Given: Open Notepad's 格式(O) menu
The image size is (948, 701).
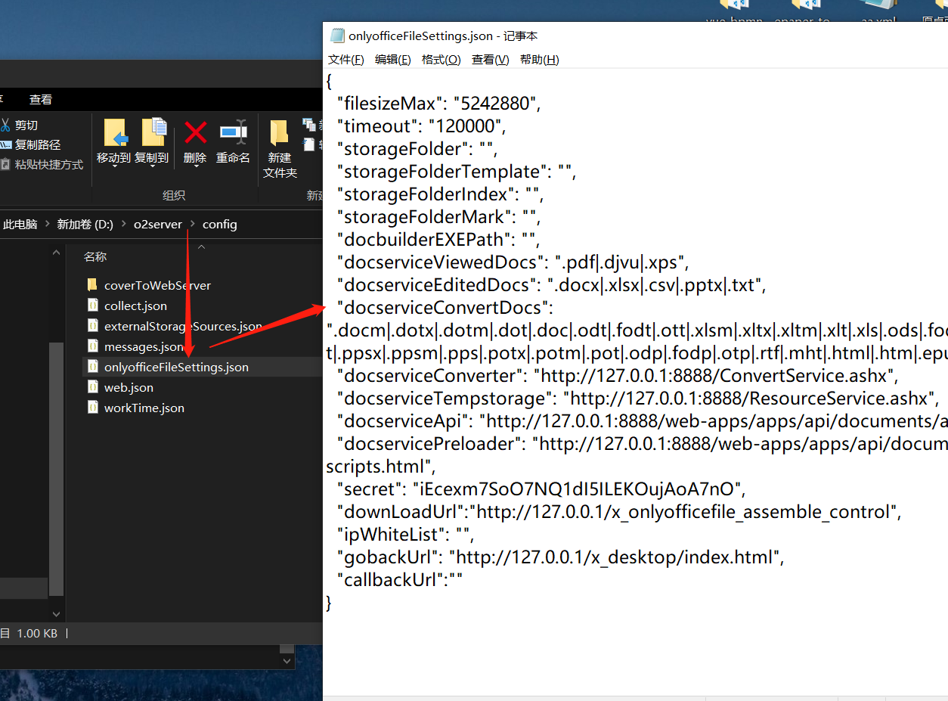Looking at the screenshot, I should pyautogui.click(x=441, y=60).
